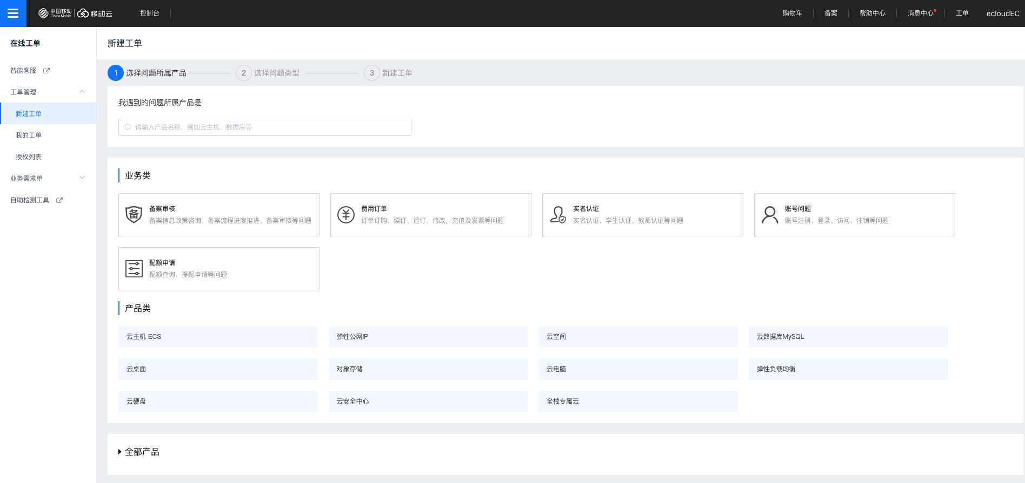Choose product 弹性负载均衡

coord(848,369)
